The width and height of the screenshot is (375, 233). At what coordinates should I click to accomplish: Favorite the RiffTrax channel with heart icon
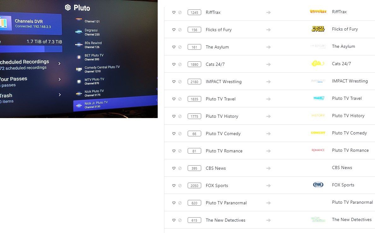174,13
